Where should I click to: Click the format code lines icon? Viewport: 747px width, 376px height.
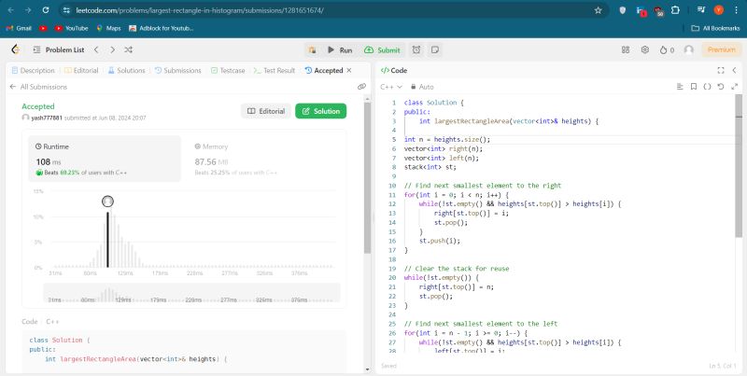pos(679,87)
